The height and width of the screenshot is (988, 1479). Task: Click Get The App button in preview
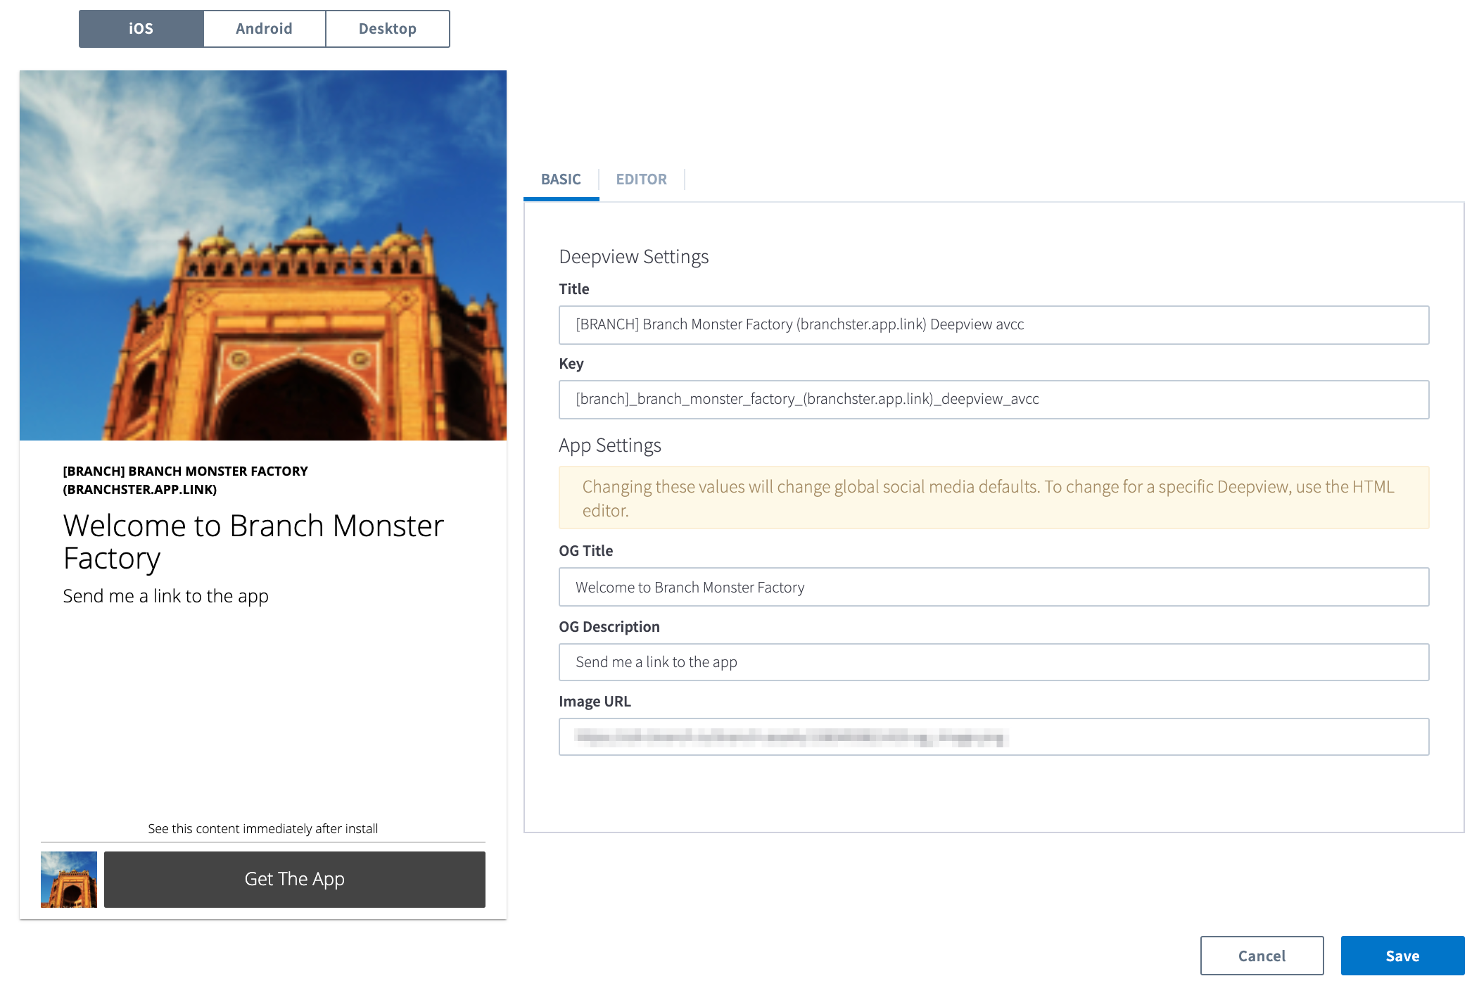pyautogui.click(x=294, y=880)
